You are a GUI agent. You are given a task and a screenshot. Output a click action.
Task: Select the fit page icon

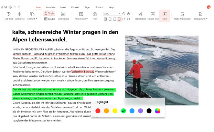(x=110, y=19)
